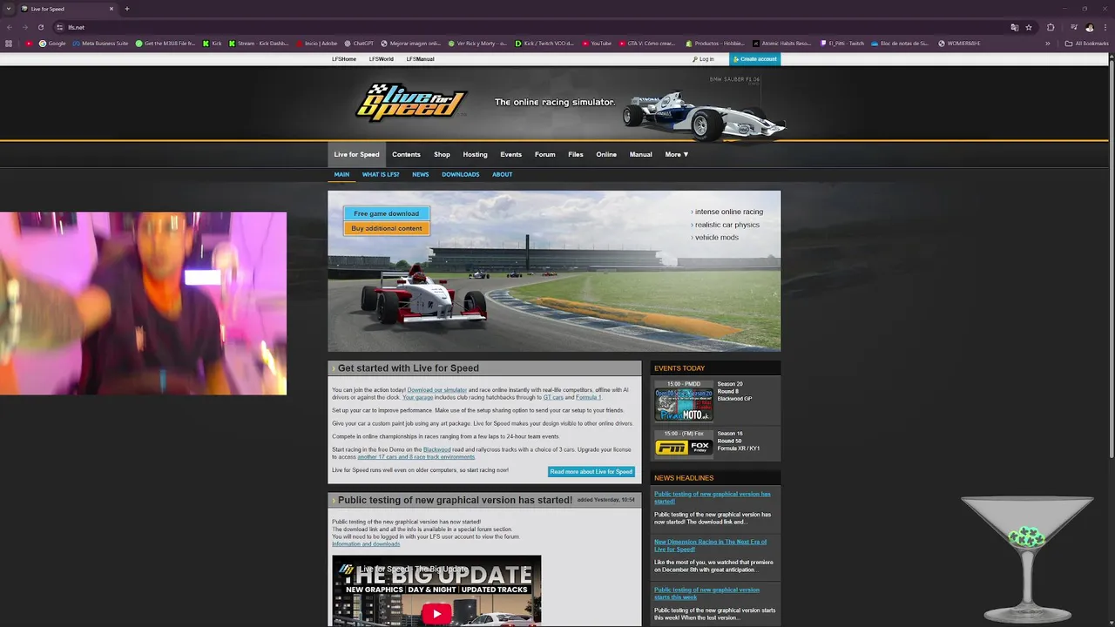Select the ABOUT sub-tab
Screen dimensions: 1115x627
(x=502, y=174)
